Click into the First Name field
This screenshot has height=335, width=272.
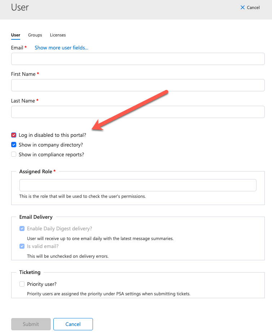click(x=138, y=85)
